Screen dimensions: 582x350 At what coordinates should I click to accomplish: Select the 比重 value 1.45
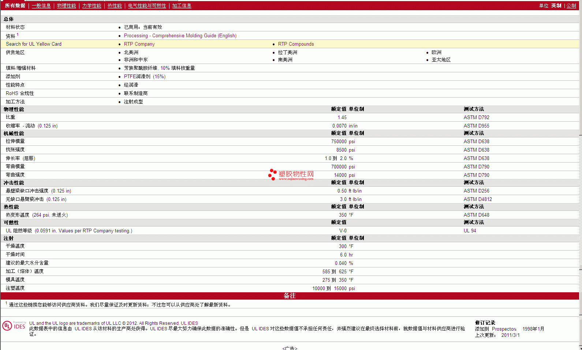pyautogui.click(x=342, y=118)
